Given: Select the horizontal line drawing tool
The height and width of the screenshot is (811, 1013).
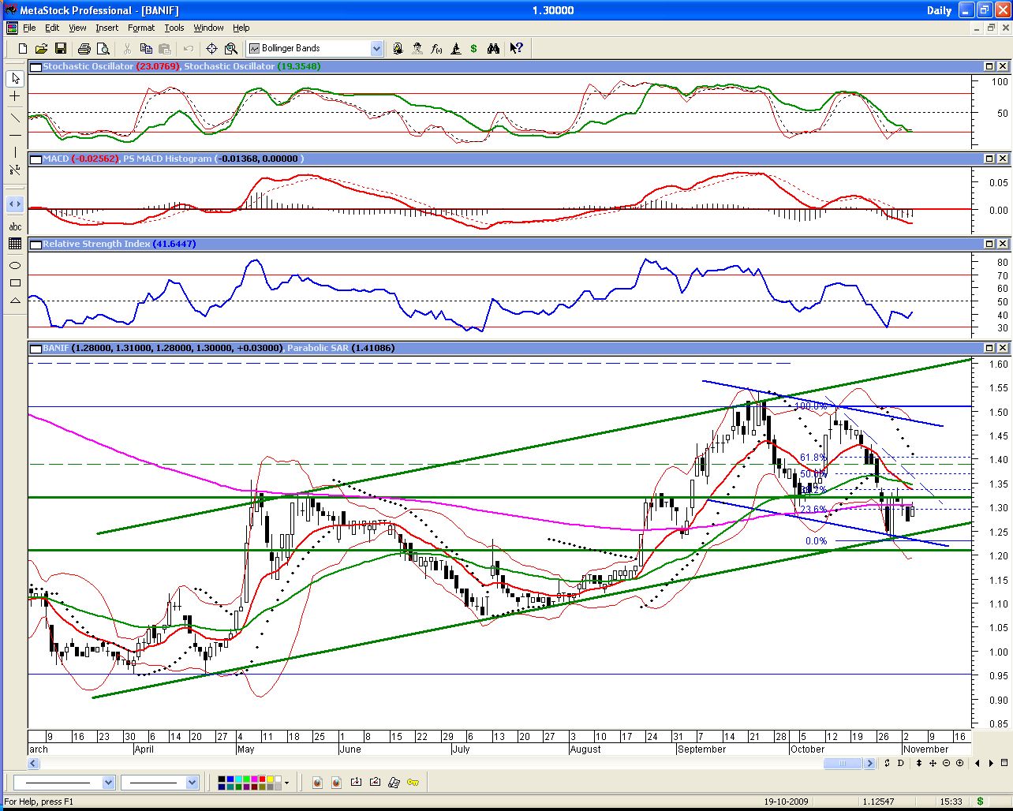Looking at the screenshot, I should [x=15, y=135].
